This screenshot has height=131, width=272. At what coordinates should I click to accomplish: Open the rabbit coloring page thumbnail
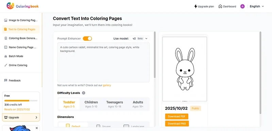185,69
